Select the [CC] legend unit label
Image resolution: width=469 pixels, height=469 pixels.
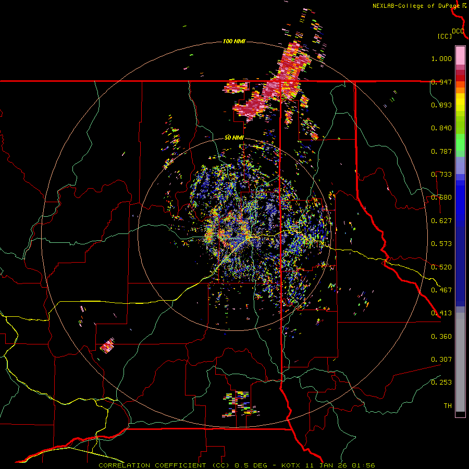click(x=445, y=36)
